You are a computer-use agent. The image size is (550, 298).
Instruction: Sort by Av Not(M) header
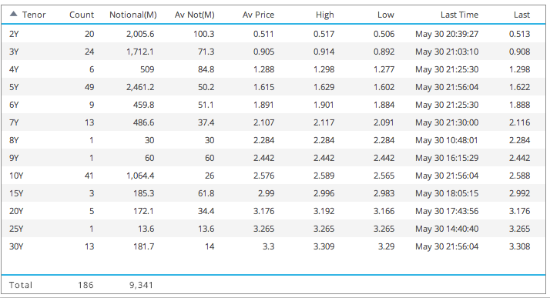click(x=195, y=15)
